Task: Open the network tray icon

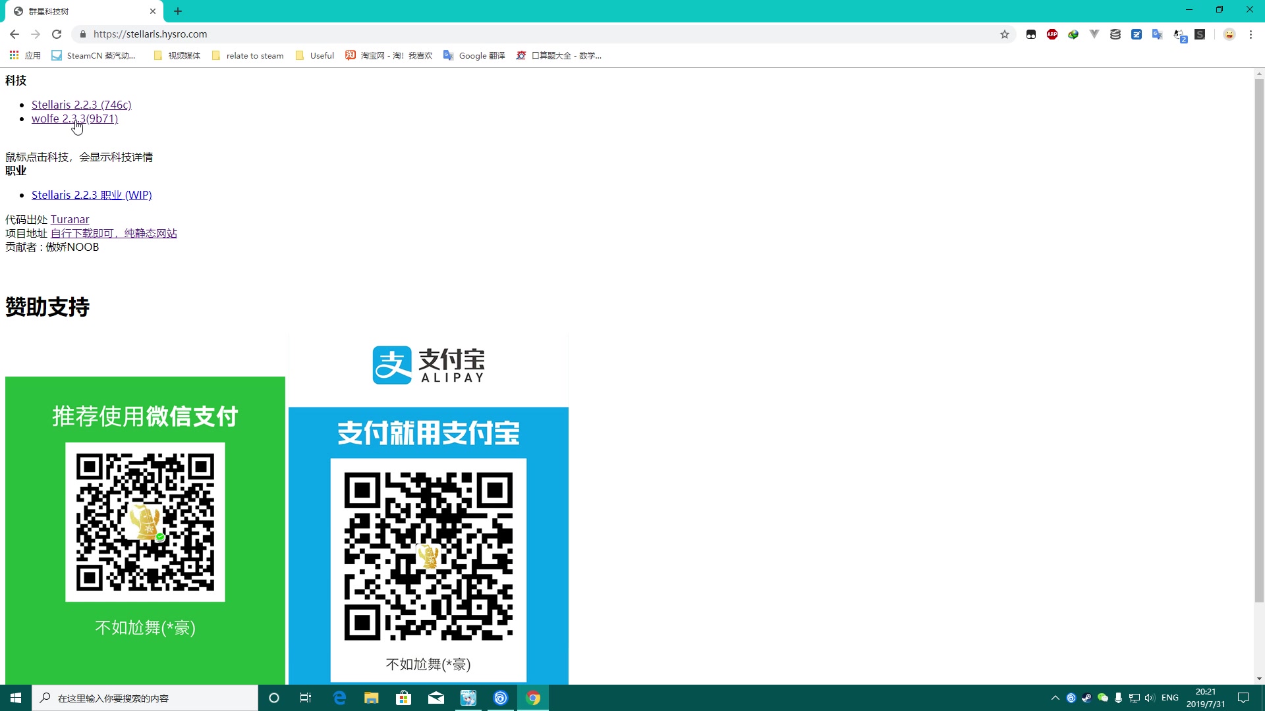Action: (1134, 698)
